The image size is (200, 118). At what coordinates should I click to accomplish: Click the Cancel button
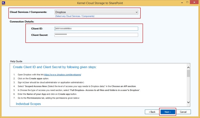(183, 112)
